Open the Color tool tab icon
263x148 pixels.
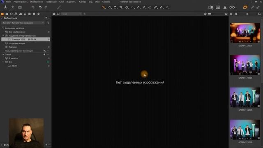click(x=16, y=14)
